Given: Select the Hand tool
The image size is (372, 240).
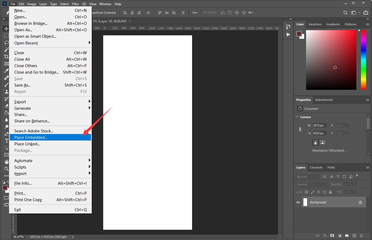Looking at the screenshot, I should (x=6, y=162).
